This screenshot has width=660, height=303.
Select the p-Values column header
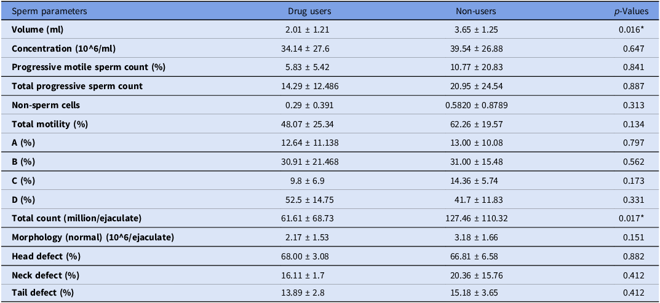[x=630, y=11]
